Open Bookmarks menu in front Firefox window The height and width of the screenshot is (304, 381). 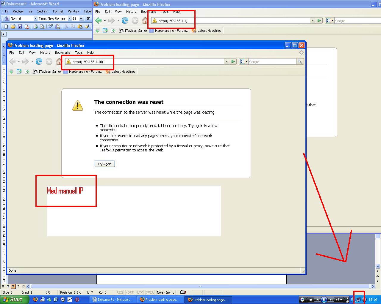click(63, 53)
